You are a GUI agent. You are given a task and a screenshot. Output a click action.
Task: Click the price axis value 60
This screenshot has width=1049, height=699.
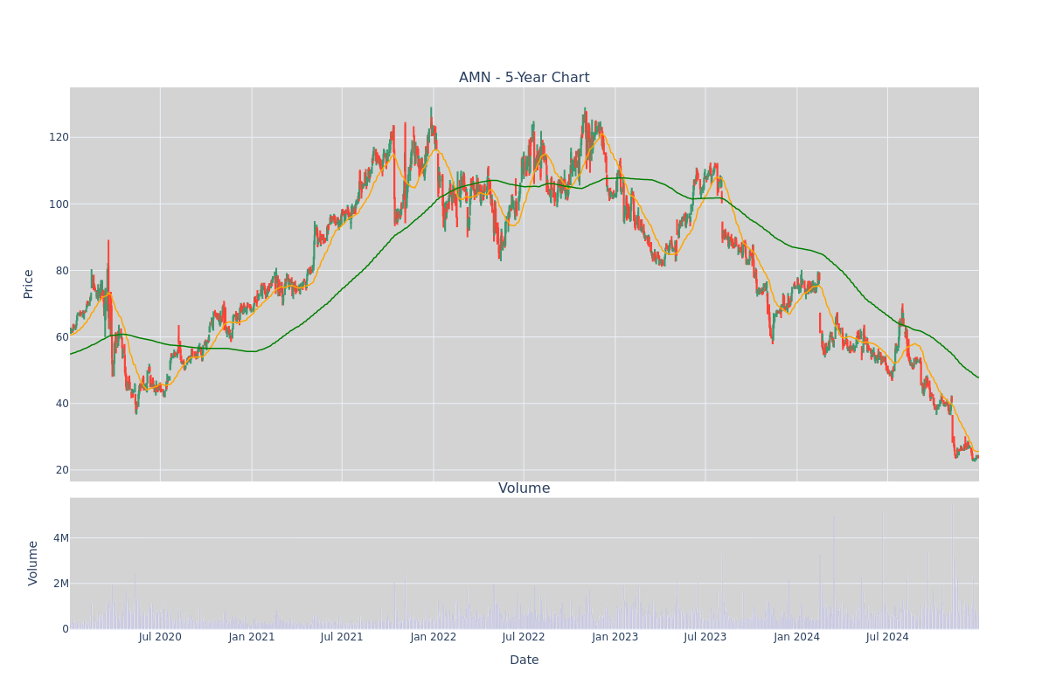[x=62, y=337]
